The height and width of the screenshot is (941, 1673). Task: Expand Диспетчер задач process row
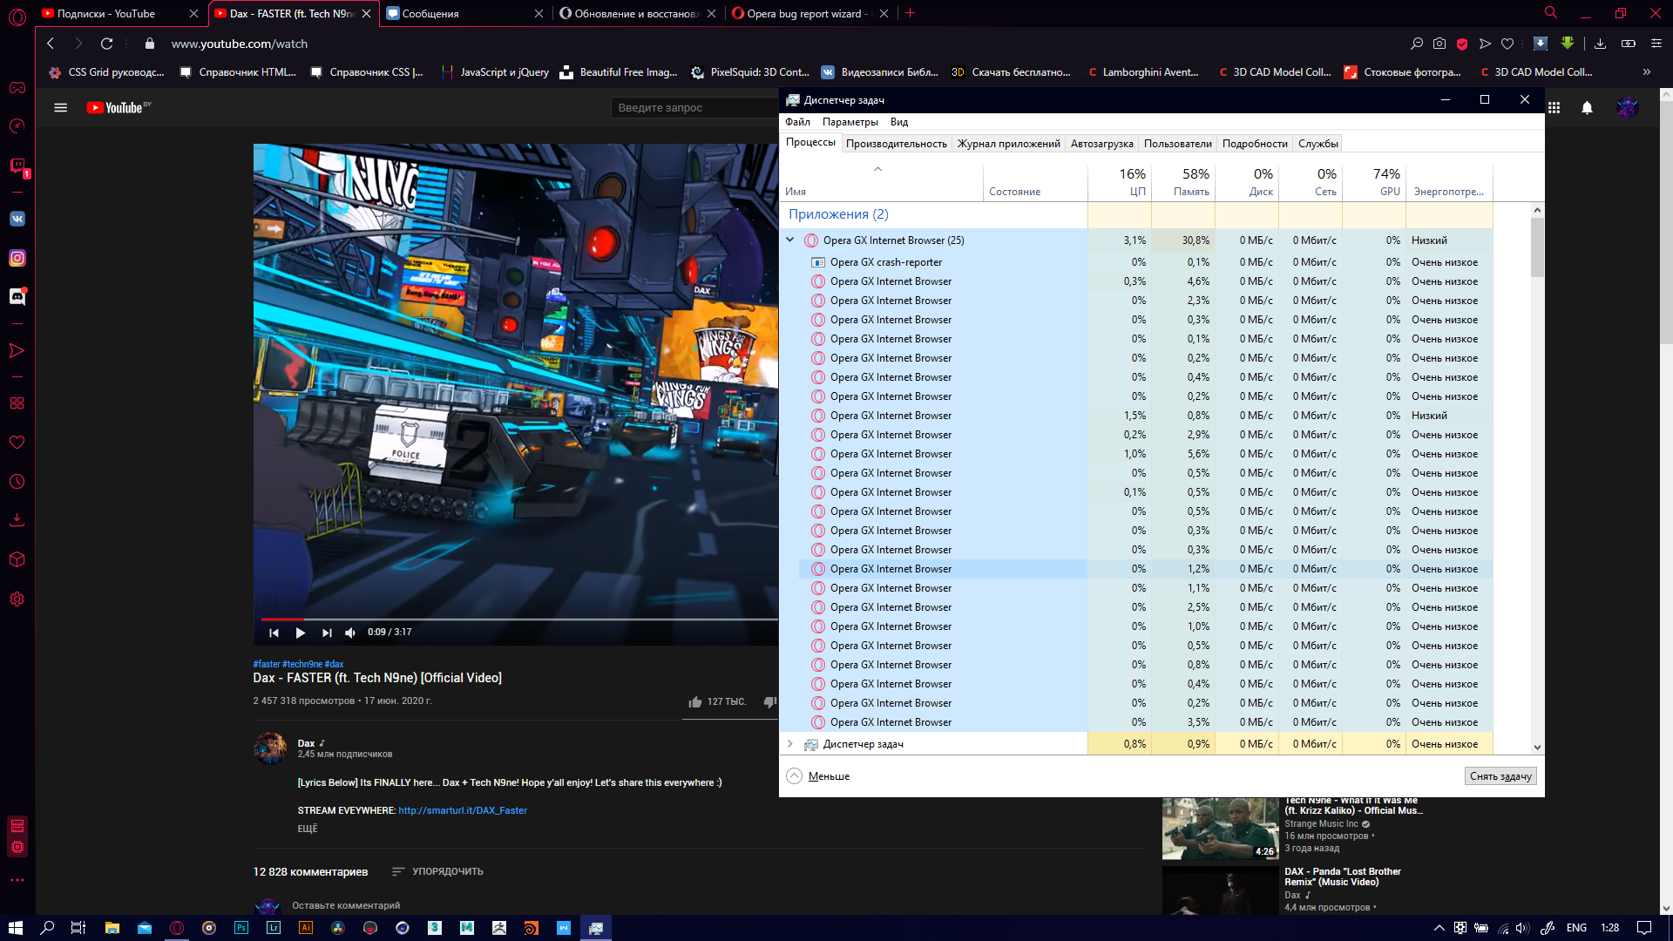pyautogui.click(x=790, y=744)
